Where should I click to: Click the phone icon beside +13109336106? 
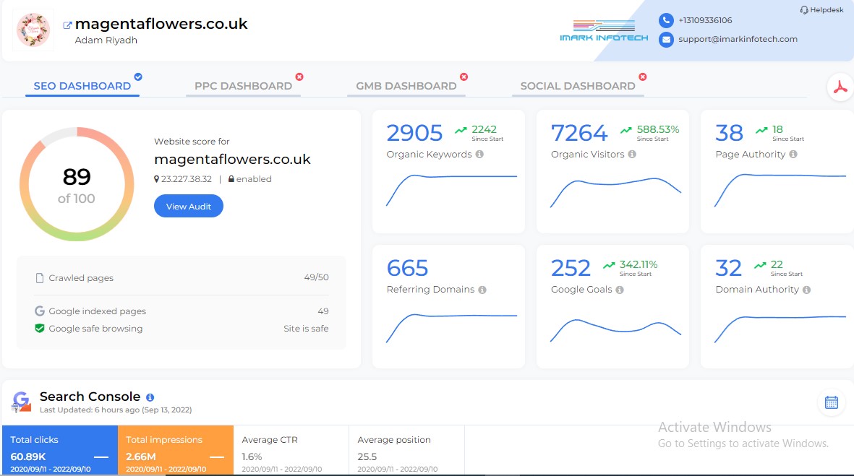tap(666, 20)
